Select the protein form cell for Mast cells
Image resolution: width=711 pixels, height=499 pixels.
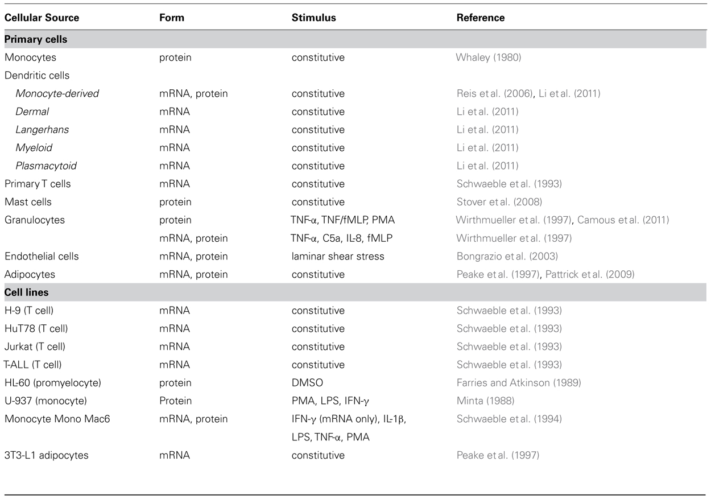point(175,202)
